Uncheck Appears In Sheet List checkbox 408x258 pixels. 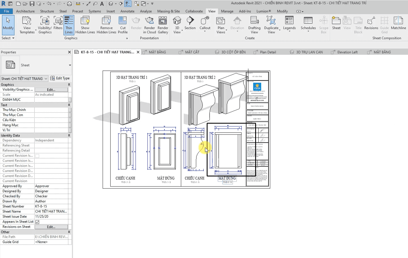click(x=37, y=222)
